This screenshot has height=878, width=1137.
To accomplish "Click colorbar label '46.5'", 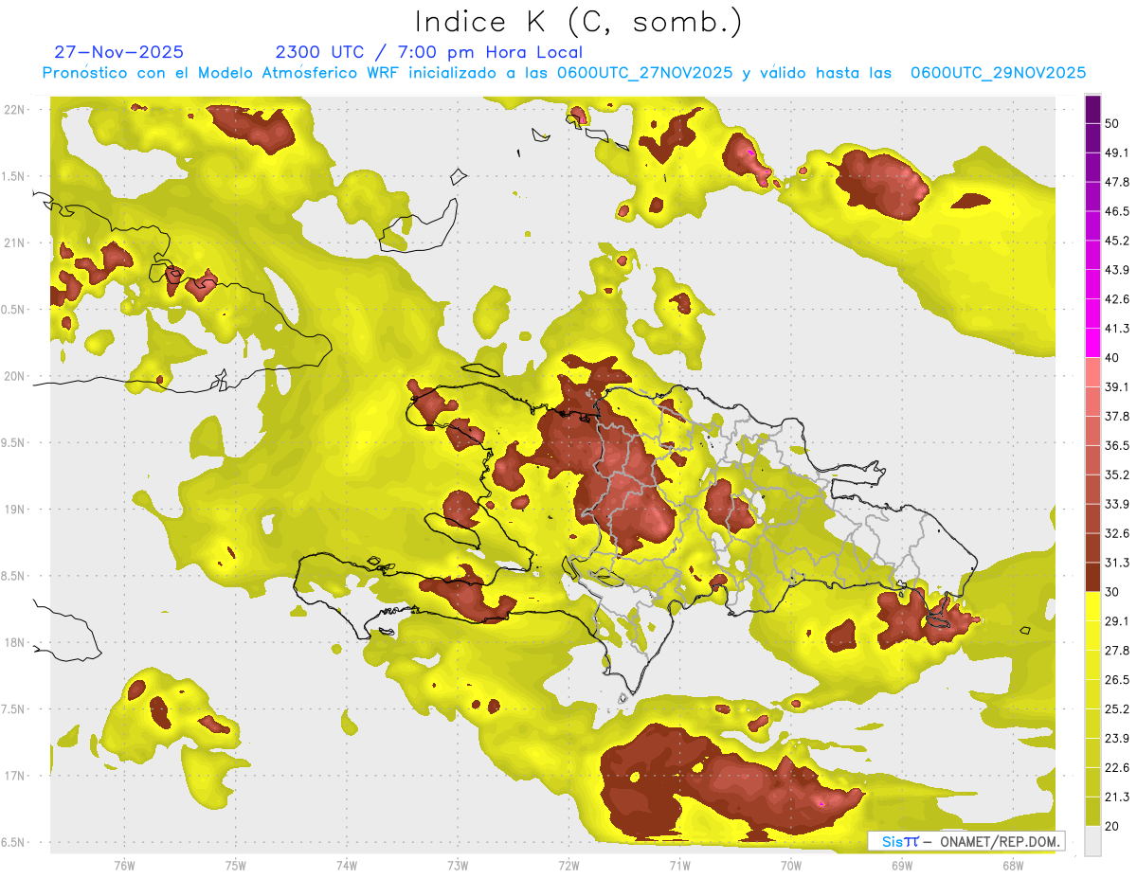I will click(x=1117, y=211).
